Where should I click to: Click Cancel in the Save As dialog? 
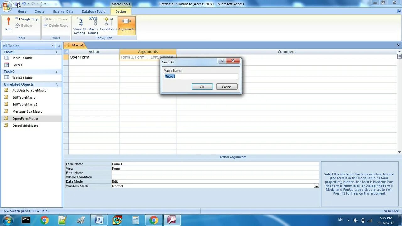point(227,87)
